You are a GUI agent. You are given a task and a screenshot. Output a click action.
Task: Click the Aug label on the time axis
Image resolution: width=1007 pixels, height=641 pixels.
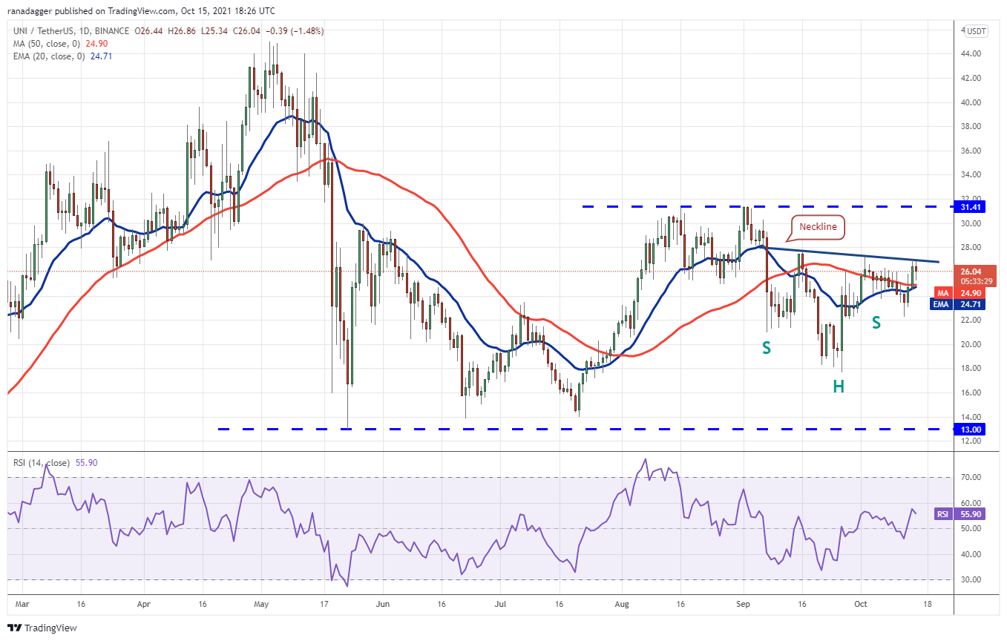622,605
